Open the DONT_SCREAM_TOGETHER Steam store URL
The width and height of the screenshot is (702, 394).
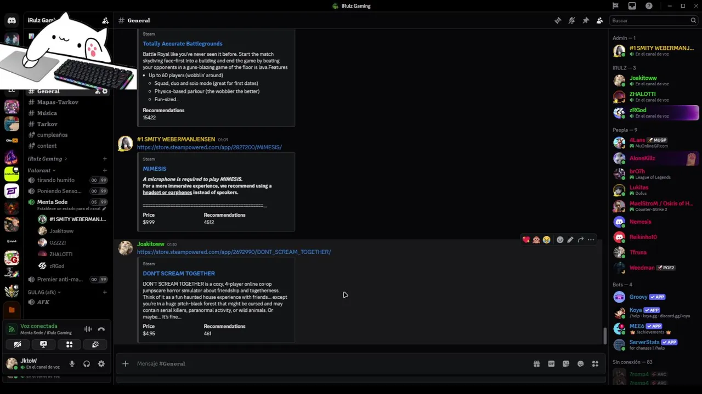tap(234, 252)
